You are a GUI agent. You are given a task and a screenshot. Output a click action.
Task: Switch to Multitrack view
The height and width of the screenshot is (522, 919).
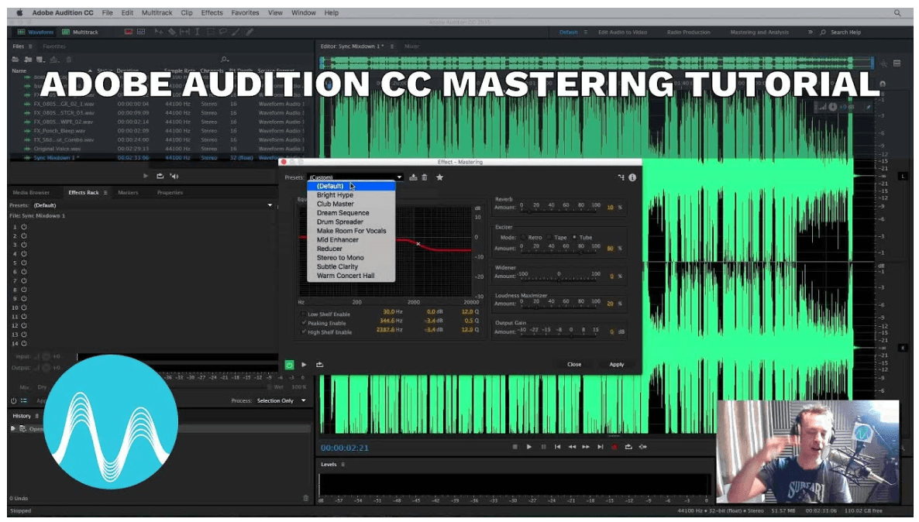(x=81, y=32)
